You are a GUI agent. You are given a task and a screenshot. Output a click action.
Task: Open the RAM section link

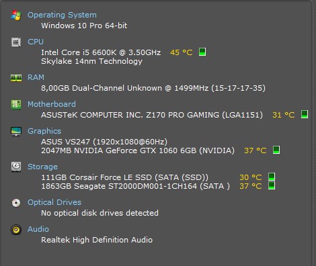tap(36, 77)
